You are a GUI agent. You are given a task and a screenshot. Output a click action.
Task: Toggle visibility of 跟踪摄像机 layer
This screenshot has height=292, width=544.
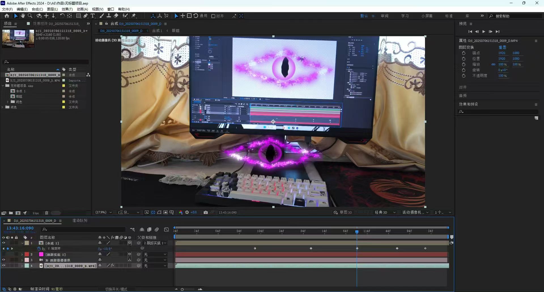[x=4, y=260]
